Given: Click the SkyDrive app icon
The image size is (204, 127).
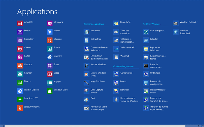Looking at the screenshot, I should click(x=50, y=57).
